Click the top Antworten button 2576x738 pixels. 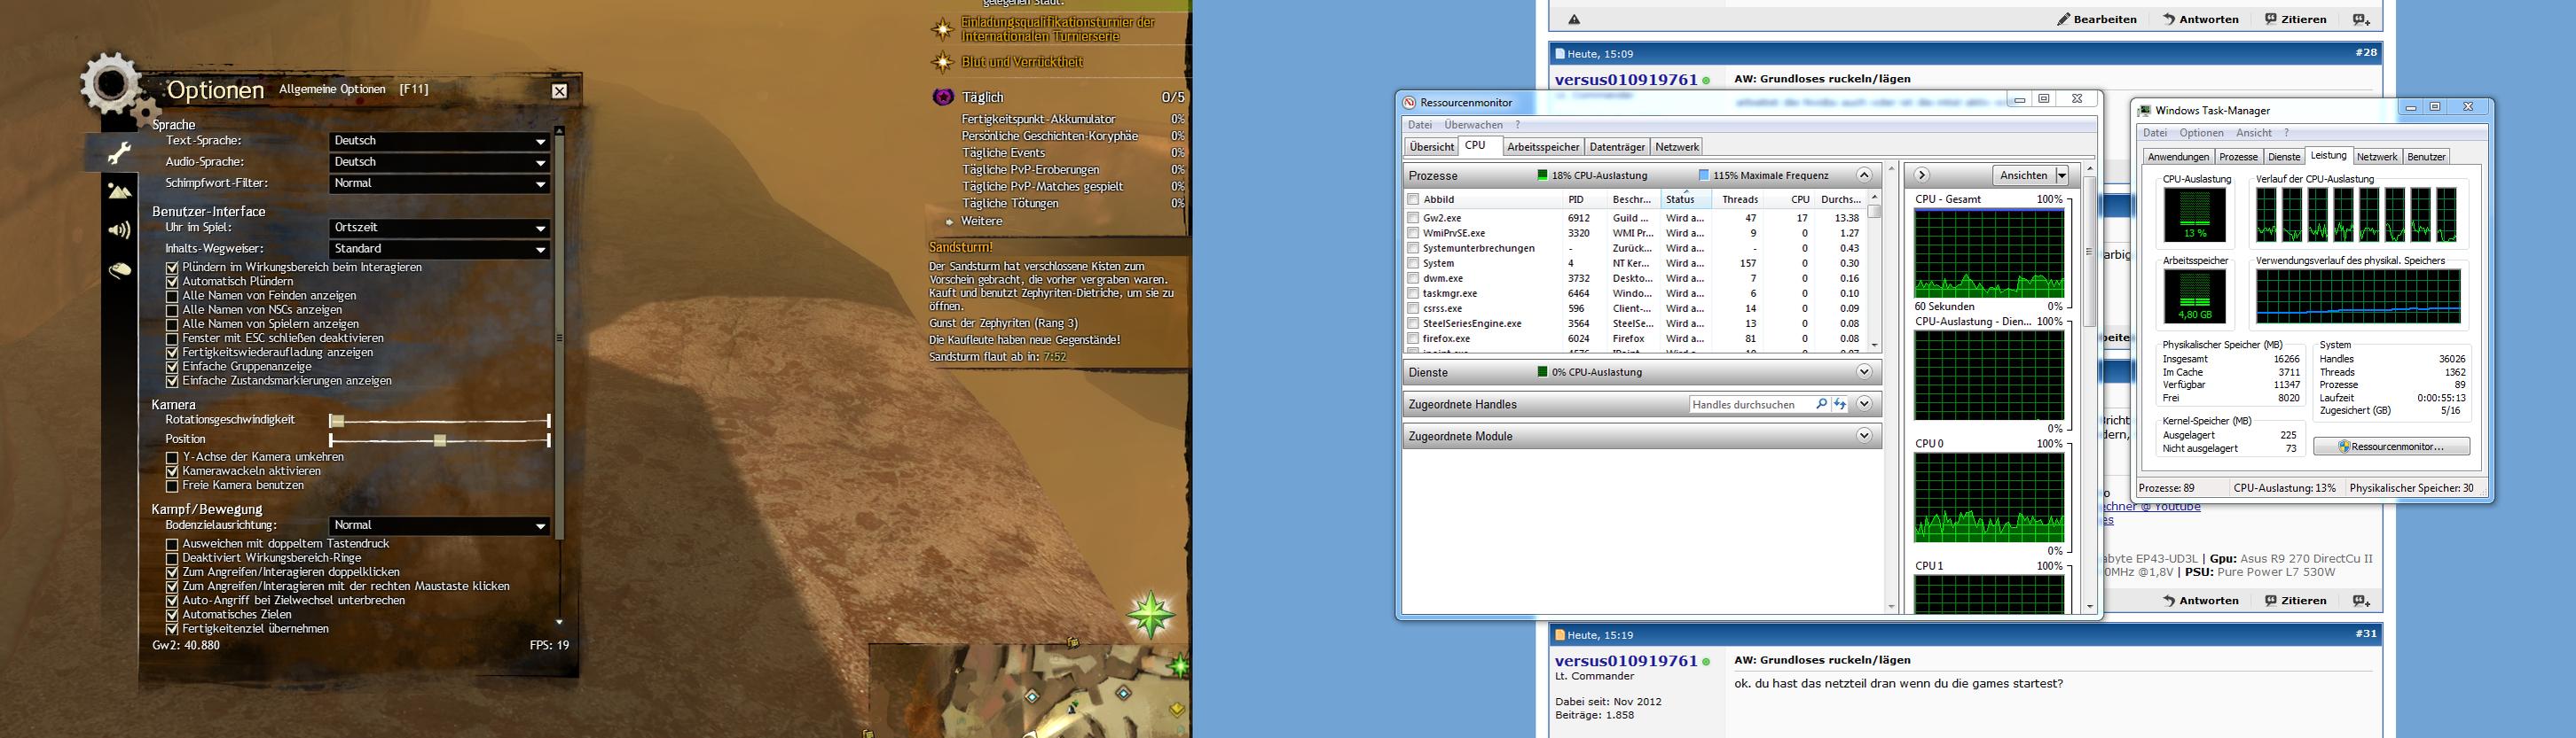(2200, 19)
